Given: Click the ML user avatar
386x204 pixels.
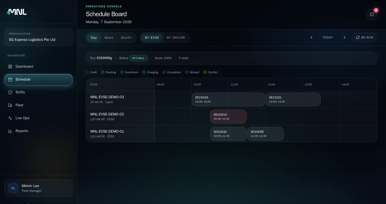Looking at the screenshot, I should (x=13, y=188).
